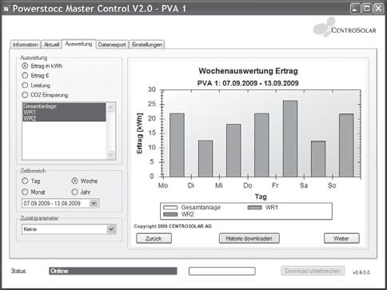
Task: Open the date range dropdown
Action: click(x=94, y=204)
